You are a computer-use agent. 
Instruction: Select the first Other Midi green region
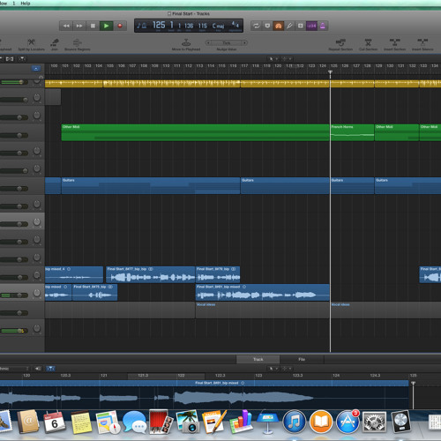click(195, 132)
